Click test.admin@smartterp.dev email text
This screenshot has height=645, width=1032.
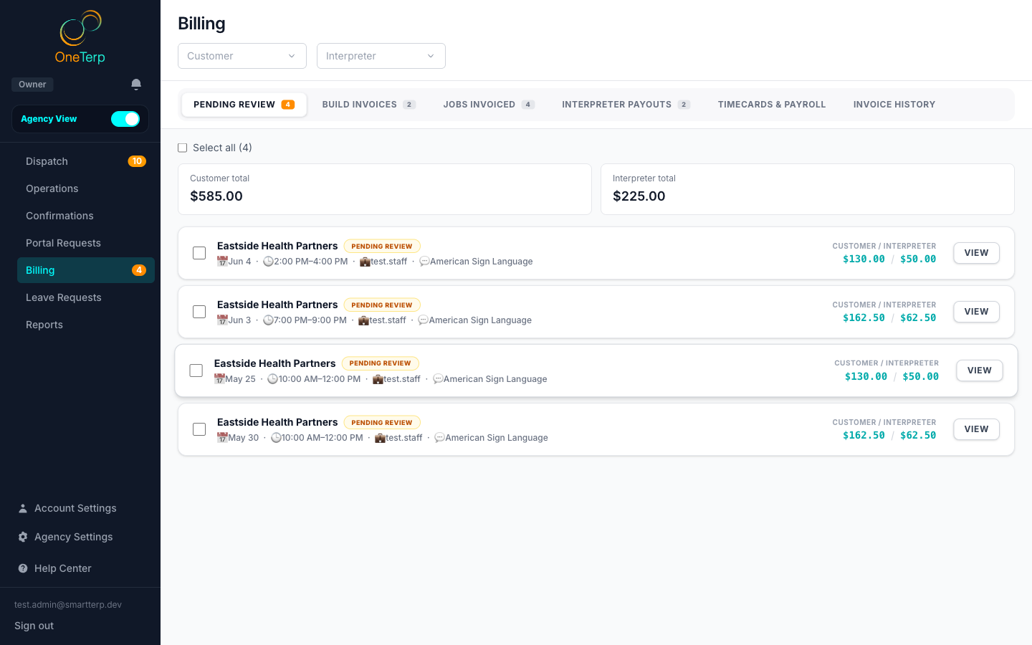(x=68, y=605)
